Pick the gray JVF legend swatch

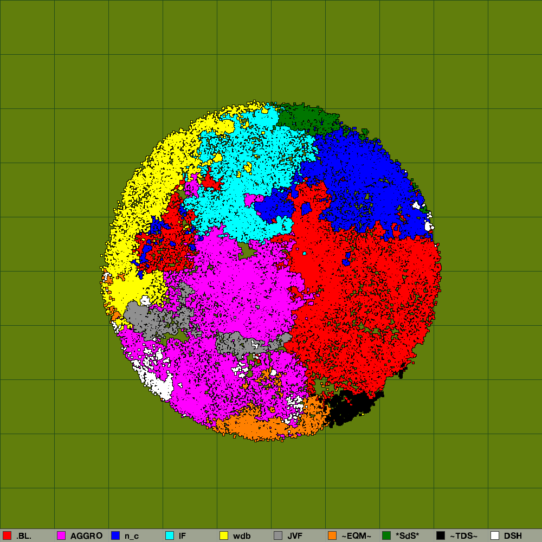click(x=278, y=535)
